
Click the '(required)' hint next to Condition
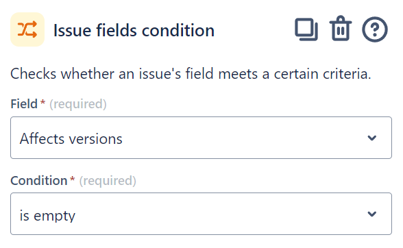point(108,181)
